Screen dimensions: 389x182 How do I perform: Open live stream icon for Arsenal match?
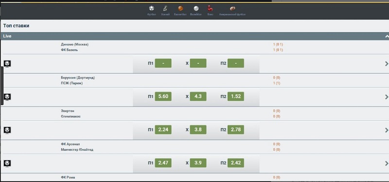(x=7, y=164)
